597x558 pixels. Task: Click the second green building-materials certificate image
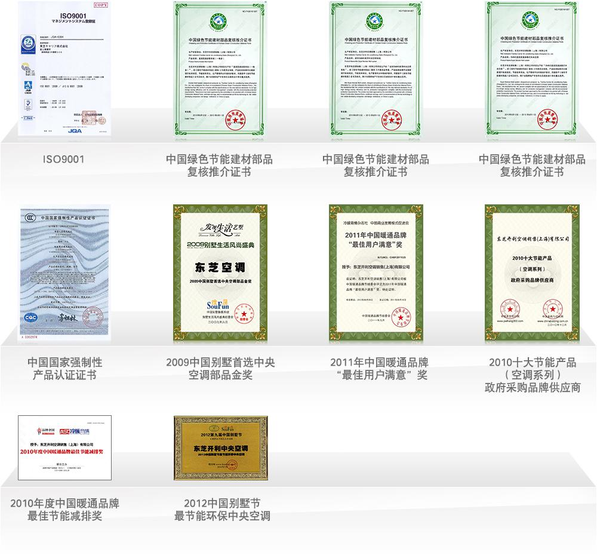tap(376, 69)
